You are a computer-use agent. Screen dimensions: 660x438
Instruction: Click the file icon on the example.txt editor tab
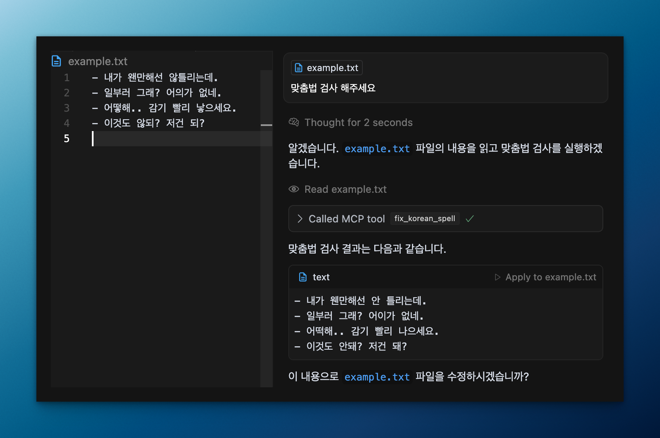(56, 61)
